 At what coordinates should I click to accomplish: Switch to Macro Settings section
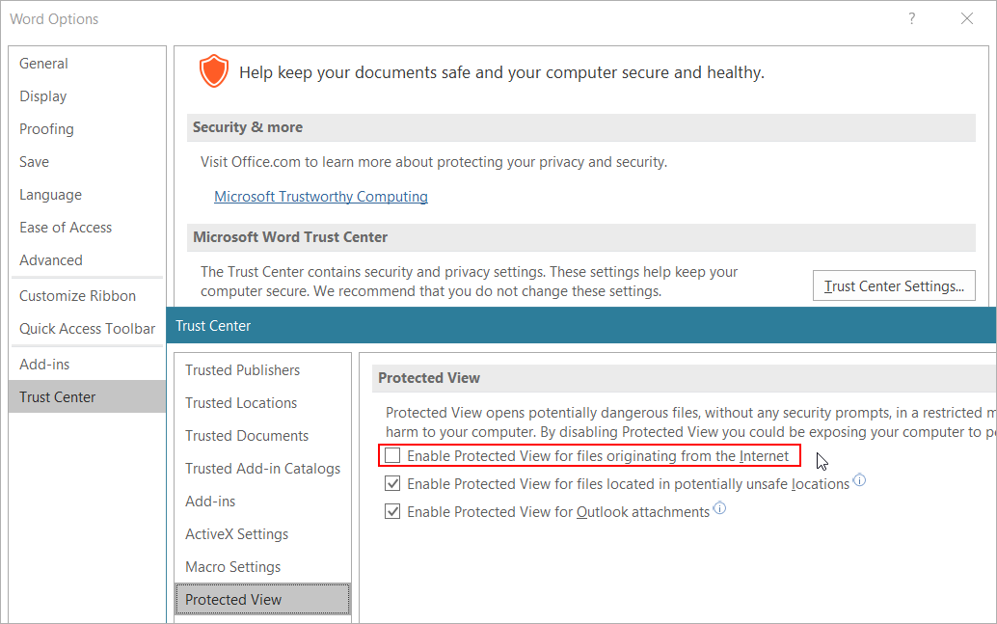pos(232,567)
